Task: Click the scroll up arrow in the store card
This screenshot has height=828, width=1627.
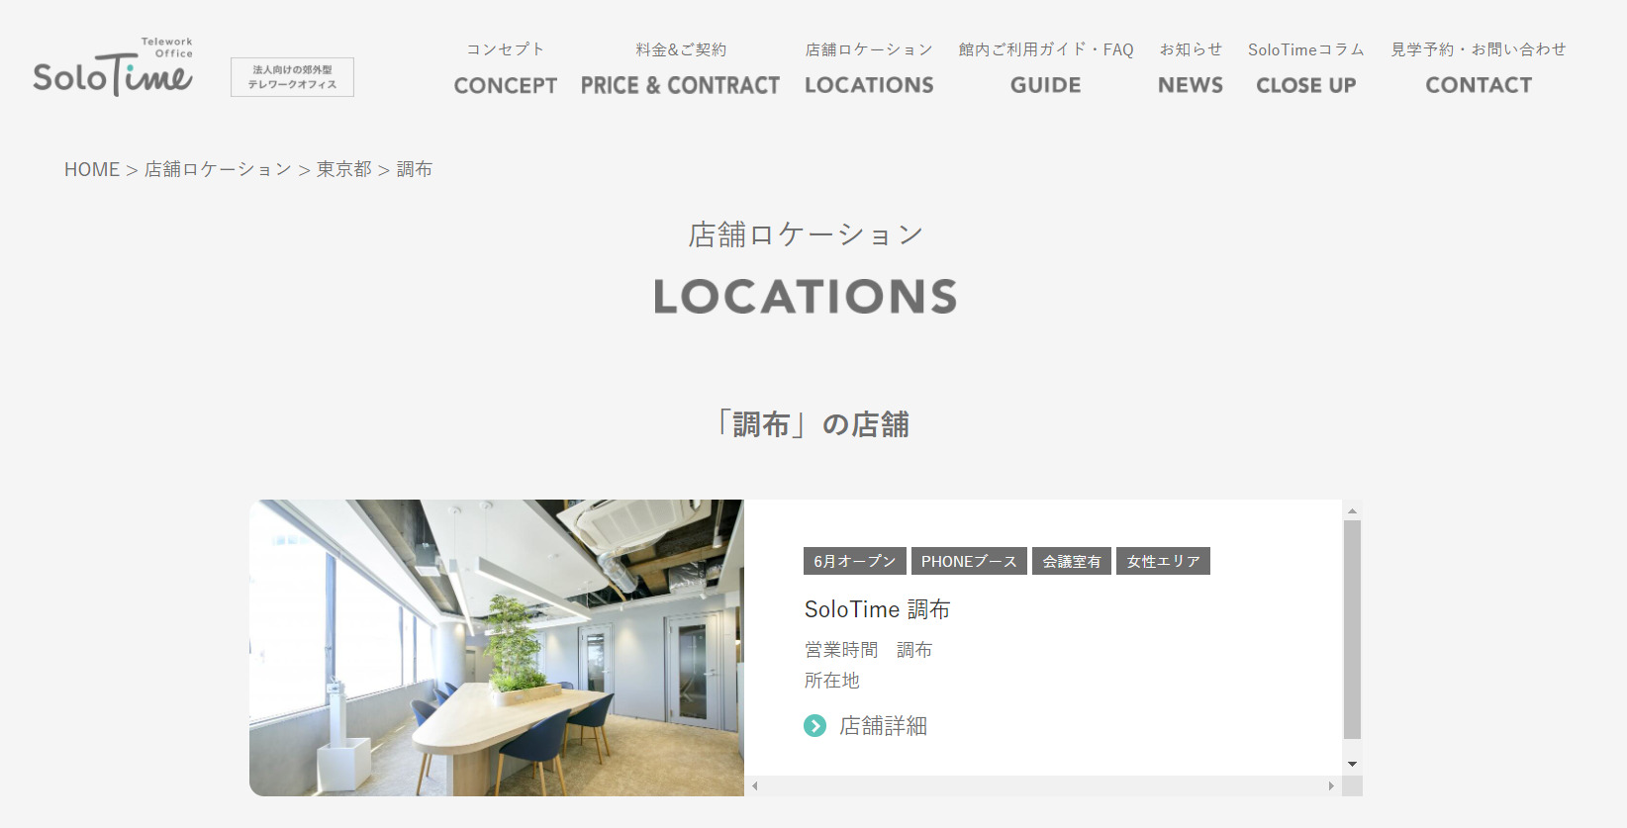Action: coord(1352,510)
